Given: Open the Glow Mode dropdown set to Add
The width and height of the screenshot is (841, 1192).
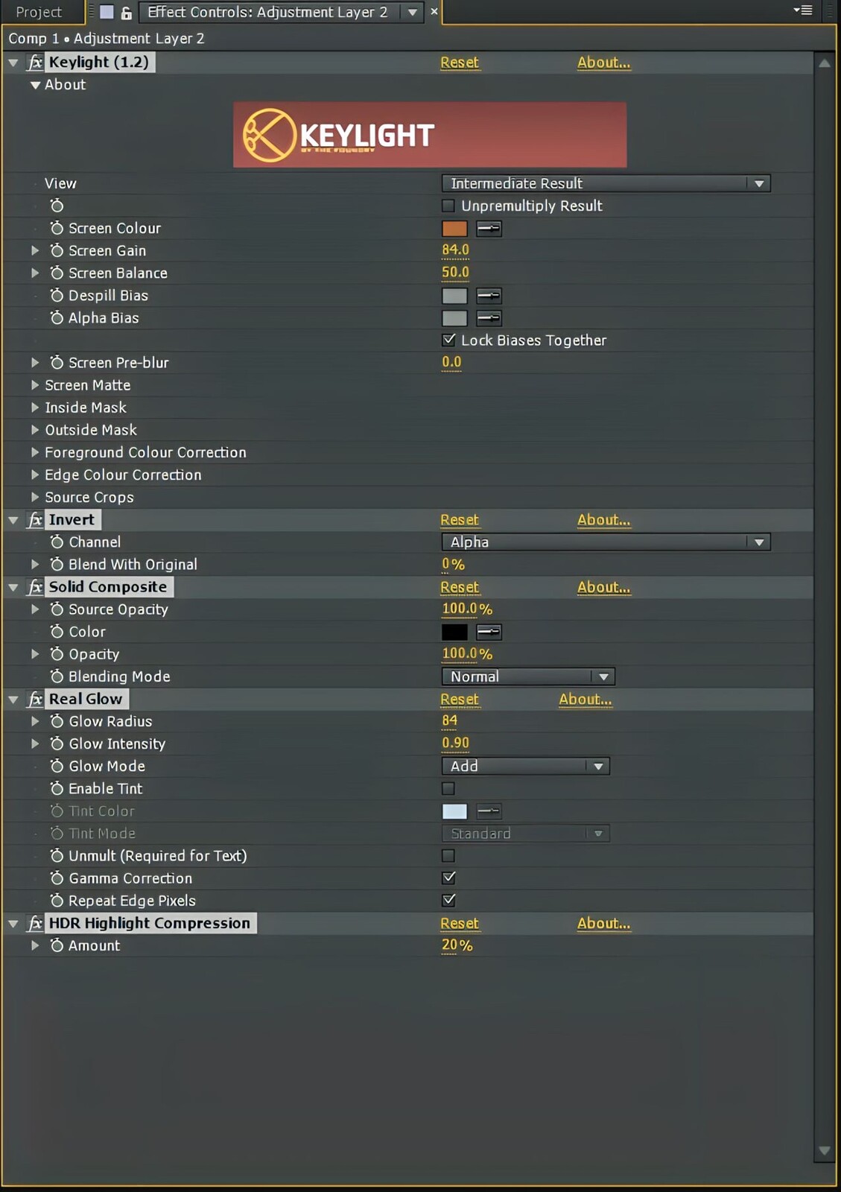Looking at the screenshot, I should pyautogui.click(x=525, y=766).
